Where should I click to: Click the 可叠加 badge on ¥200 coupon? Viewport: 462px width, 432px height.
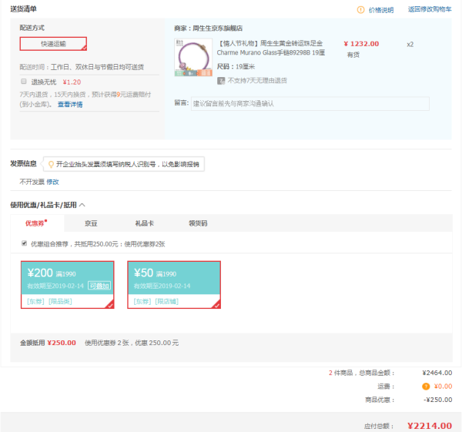tap(99, 286)
